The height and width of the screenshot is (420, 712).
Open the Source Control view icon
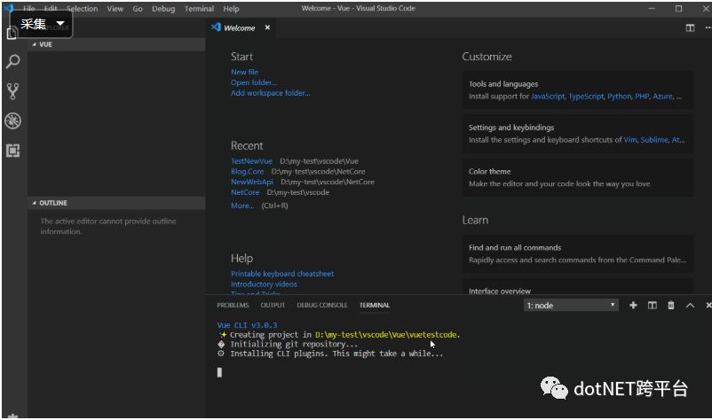click(x=12, y=91)
